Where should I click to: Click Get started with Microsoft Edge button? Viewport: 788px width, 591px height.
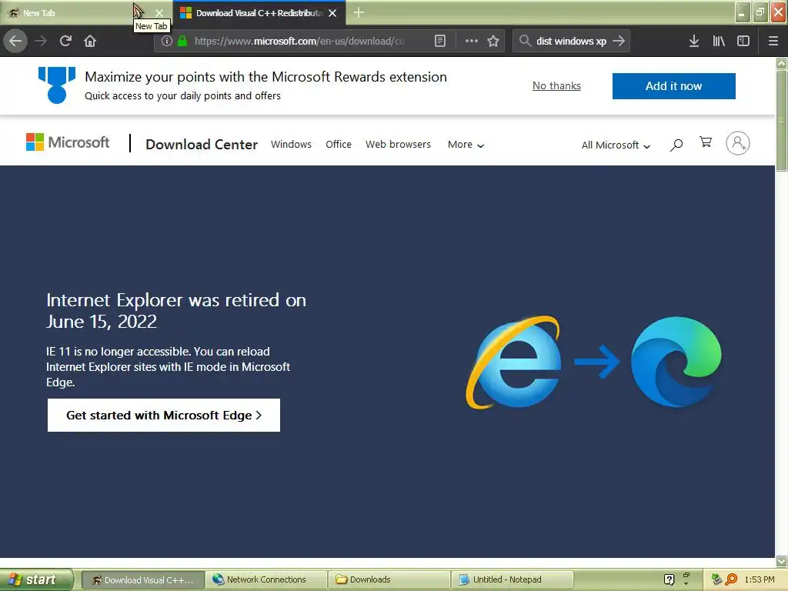[164, 415]
